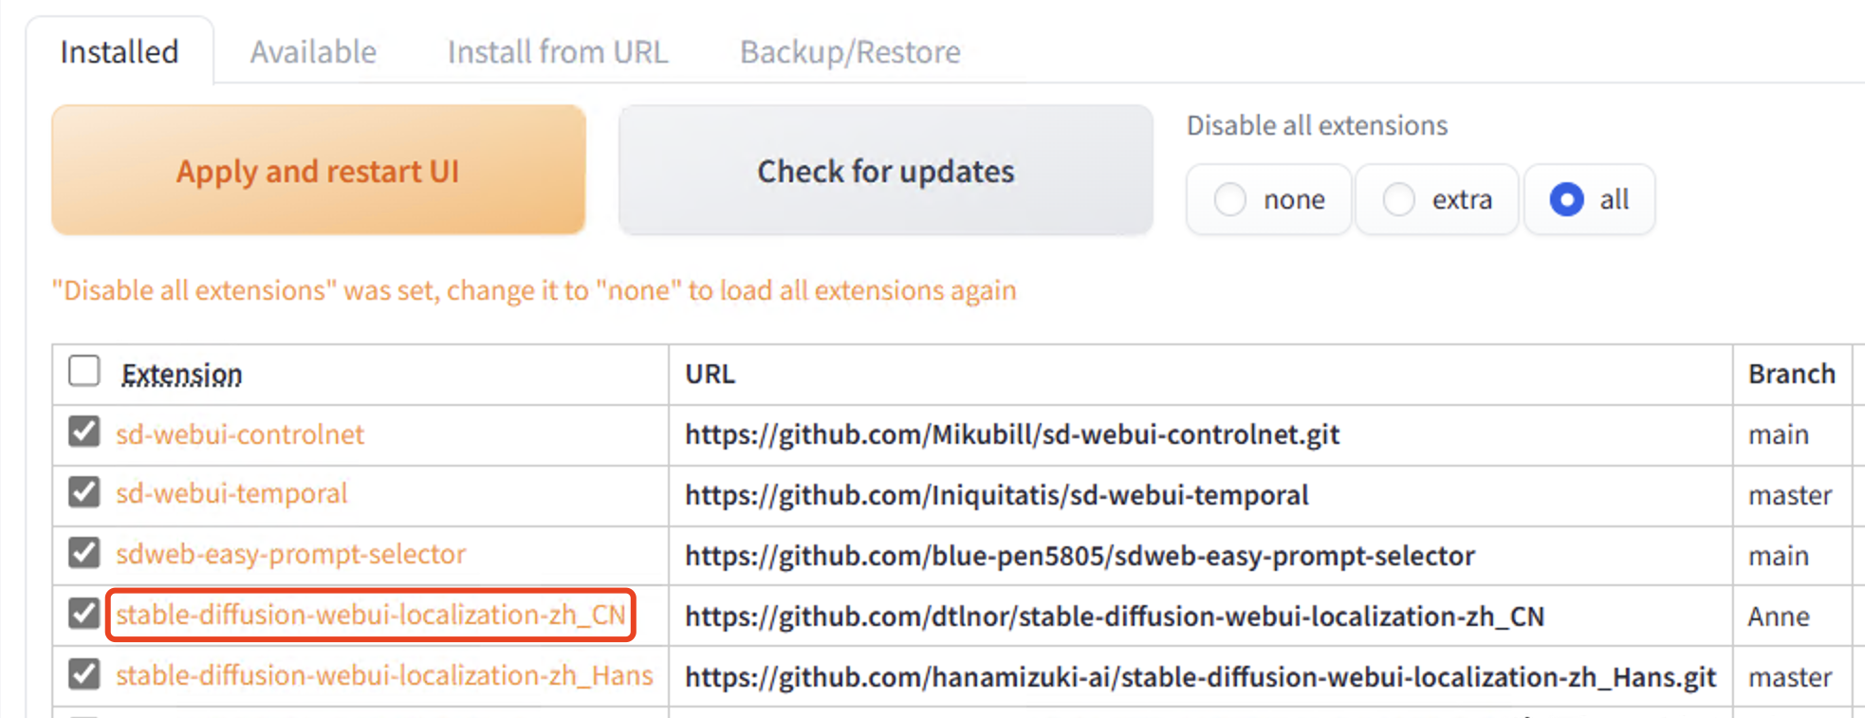Open the stable-diffusion-webui-localization-zh_Hans link
Image resolution: width=1865 pixels, height=718 pixels.
click(x=384, y=675)
